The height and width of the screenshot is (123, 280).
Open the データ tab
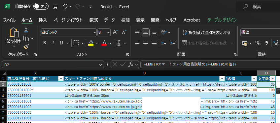(x=110, y=20)
